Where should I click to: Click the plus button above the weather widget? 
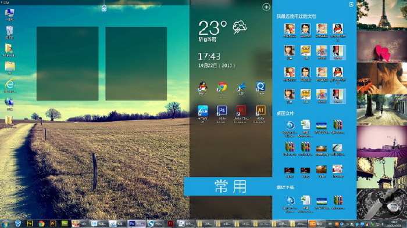pos(266,7)
